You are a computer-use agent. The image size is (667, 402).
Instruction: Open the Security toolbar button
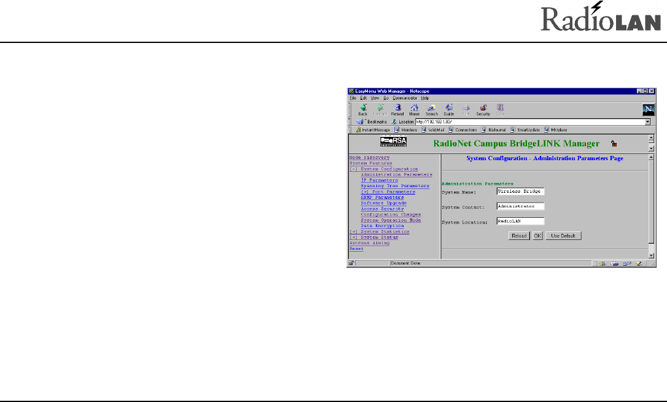pyautogui.click(x=483, y=110)
